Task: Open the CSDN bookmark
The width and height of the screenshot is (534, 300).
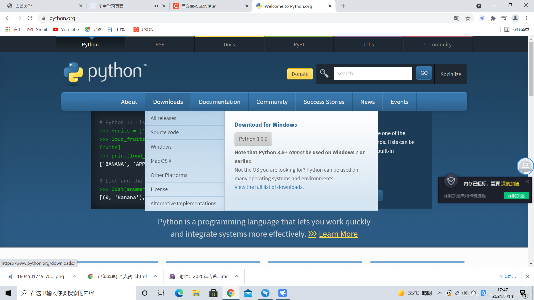Action: (x=144, y=29)
